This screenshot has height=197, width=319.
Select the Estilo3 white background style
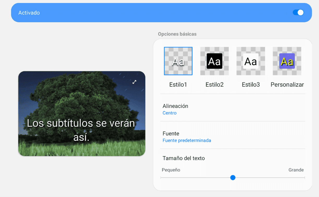click(x=250, y=61)
